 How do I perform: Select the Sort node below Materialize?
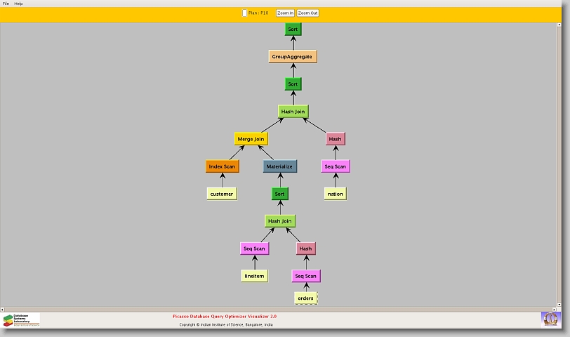[279, 194]
